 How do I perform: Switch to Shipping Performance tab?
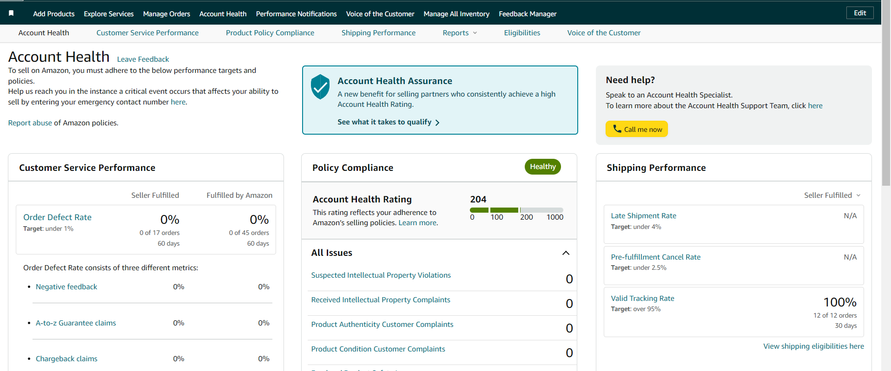pos(378,33)
